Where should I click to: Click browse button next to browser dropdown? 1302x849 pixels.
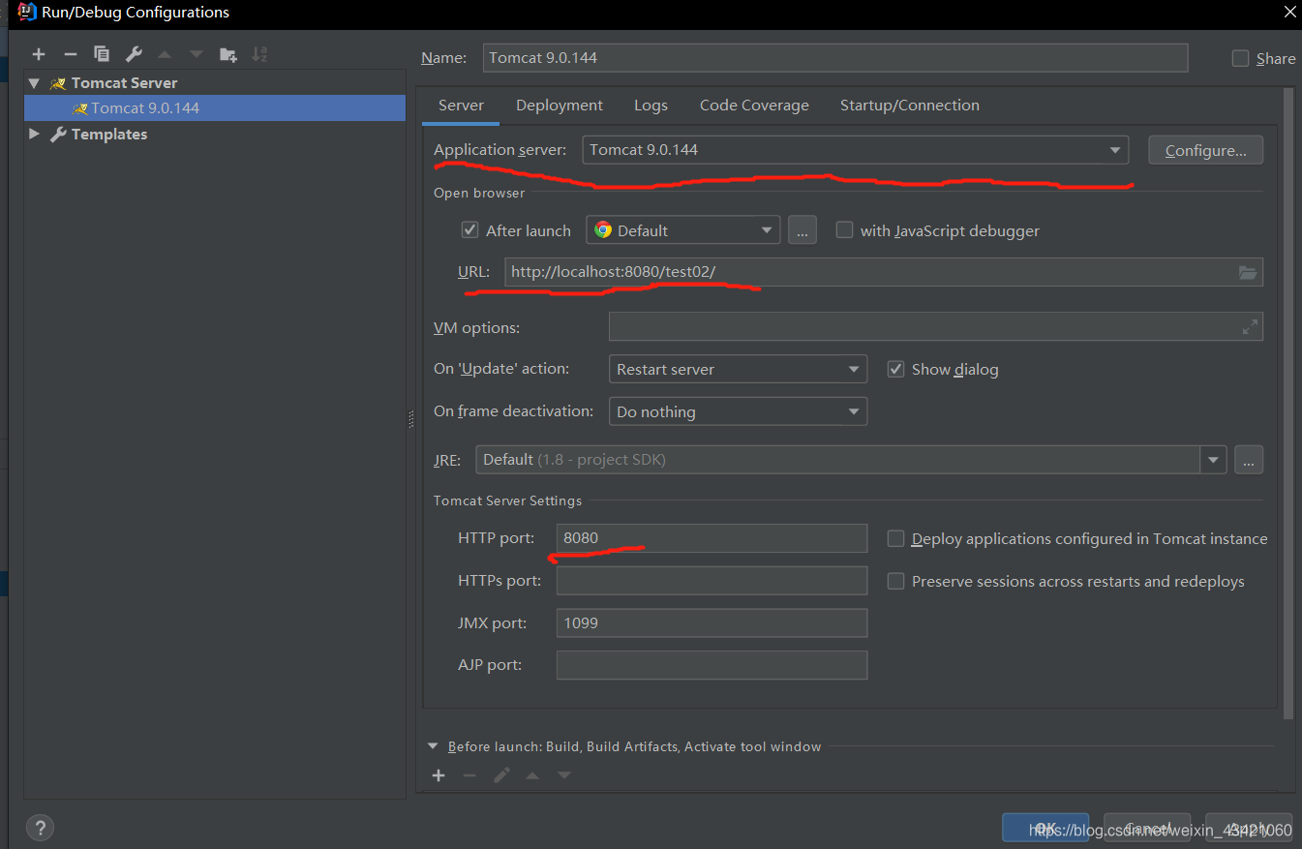(x=802, y=230)
